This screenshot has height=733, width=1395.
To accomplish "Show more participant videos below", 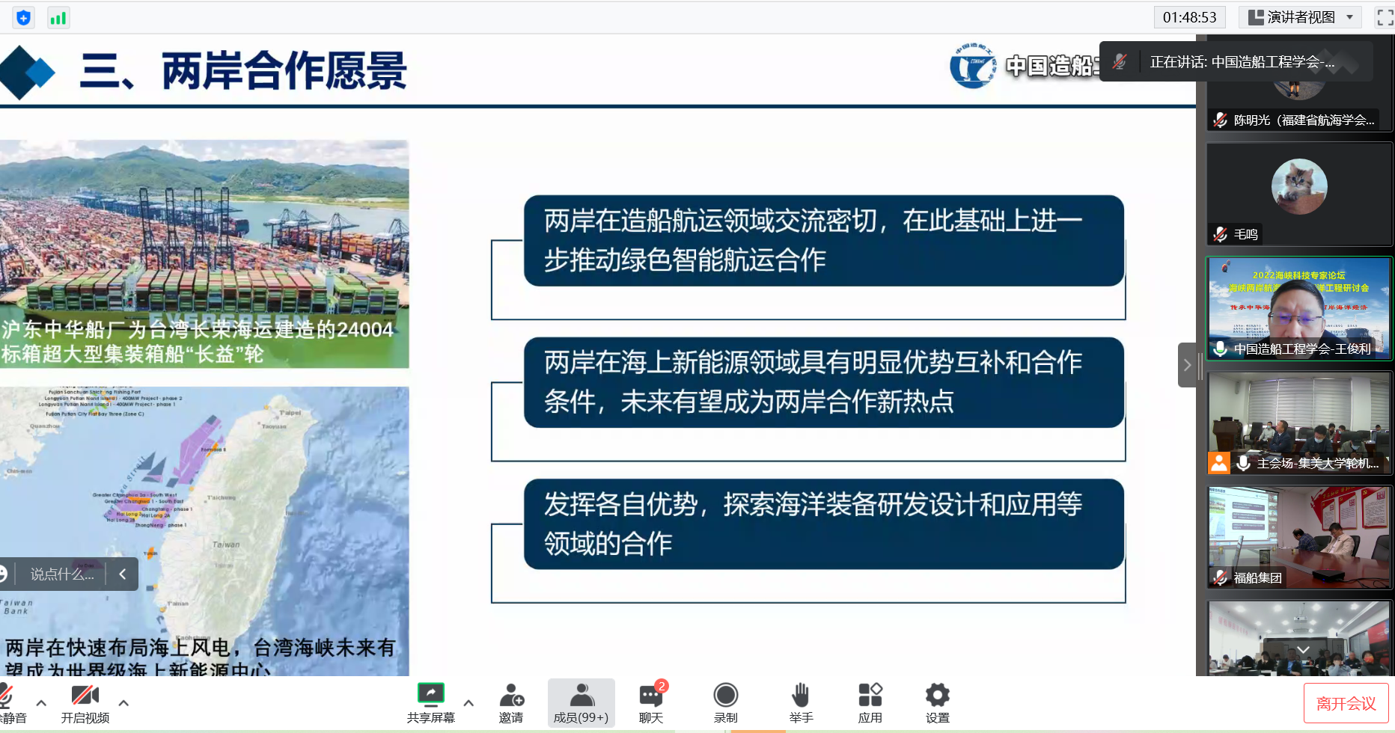I will [1303, 650].
